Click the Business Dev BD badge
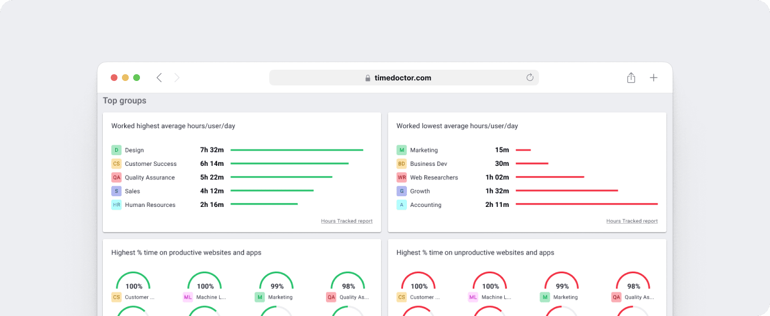 [401, 164]
